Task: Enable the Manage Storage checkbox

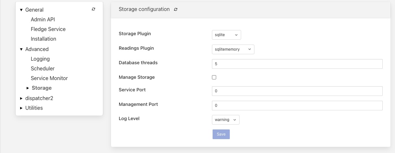Action: click(214, 77)
